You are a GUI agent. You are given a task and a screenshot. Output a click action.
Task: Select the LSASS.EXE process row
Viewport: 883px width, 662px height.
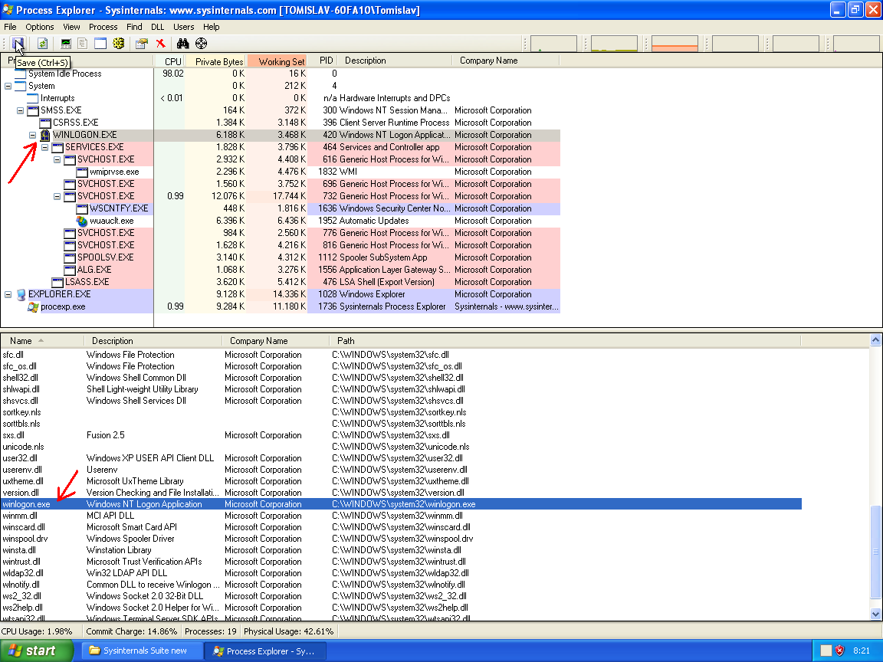(280, 282)
